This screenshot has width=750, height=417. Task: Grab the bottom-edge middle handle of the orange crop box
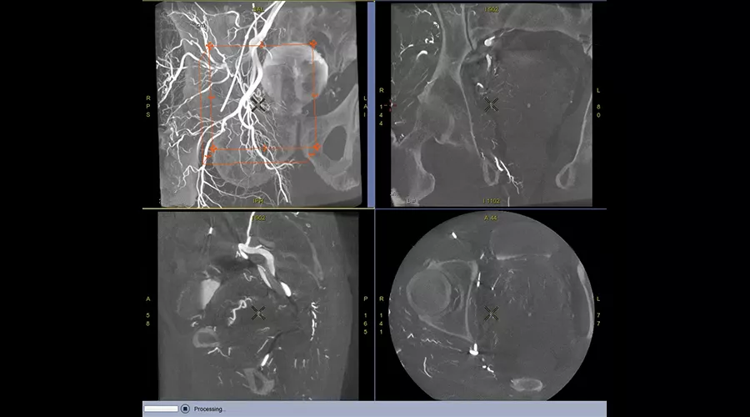265,148
